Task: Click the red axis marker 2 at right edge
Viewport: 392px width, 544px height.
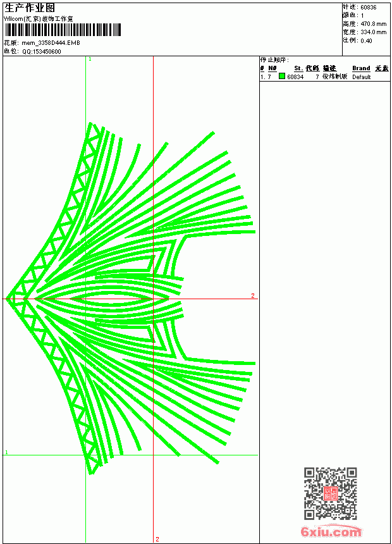Action: pyautogui.click(x=253, y=295)
